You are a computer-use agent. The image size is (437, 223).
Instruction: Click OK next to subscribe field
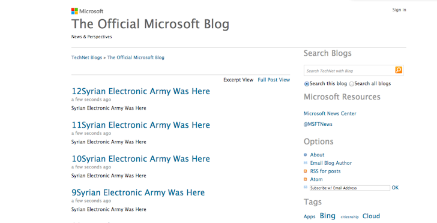click(x=395, y=188)
